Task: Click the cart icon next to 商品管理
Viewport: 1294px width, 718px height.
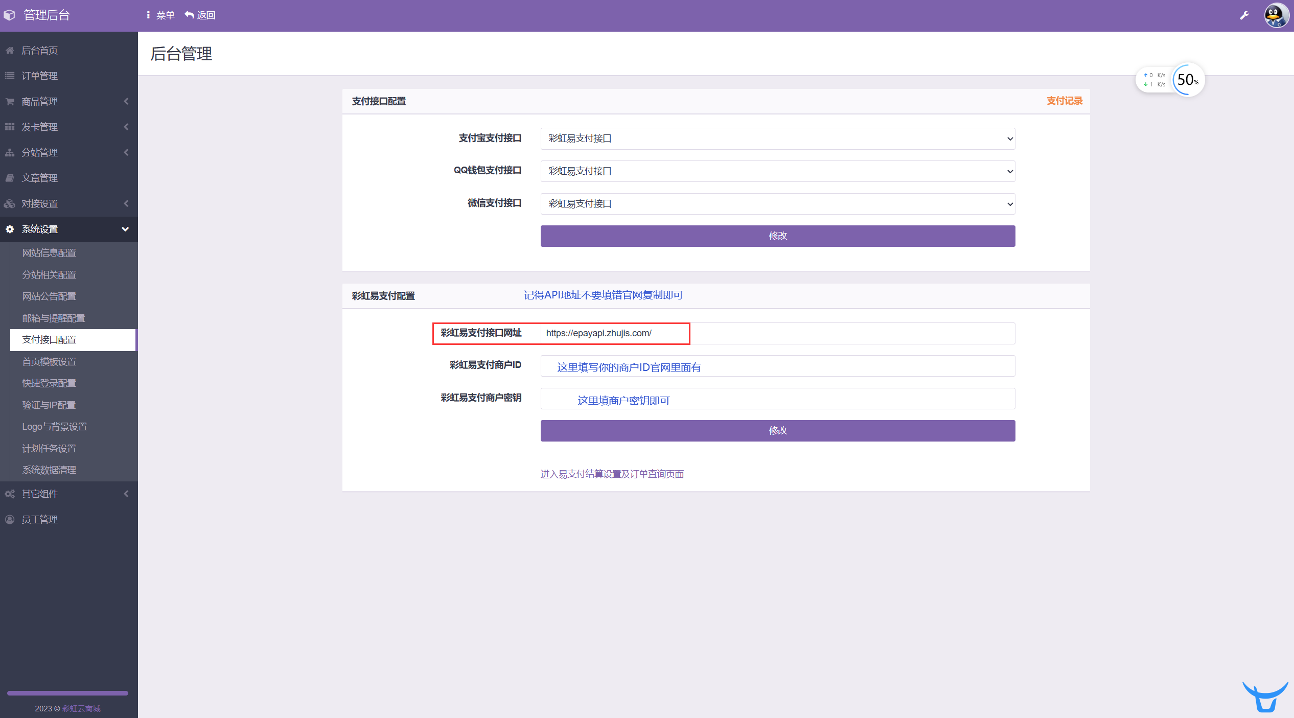Action: tap(10, 101)
